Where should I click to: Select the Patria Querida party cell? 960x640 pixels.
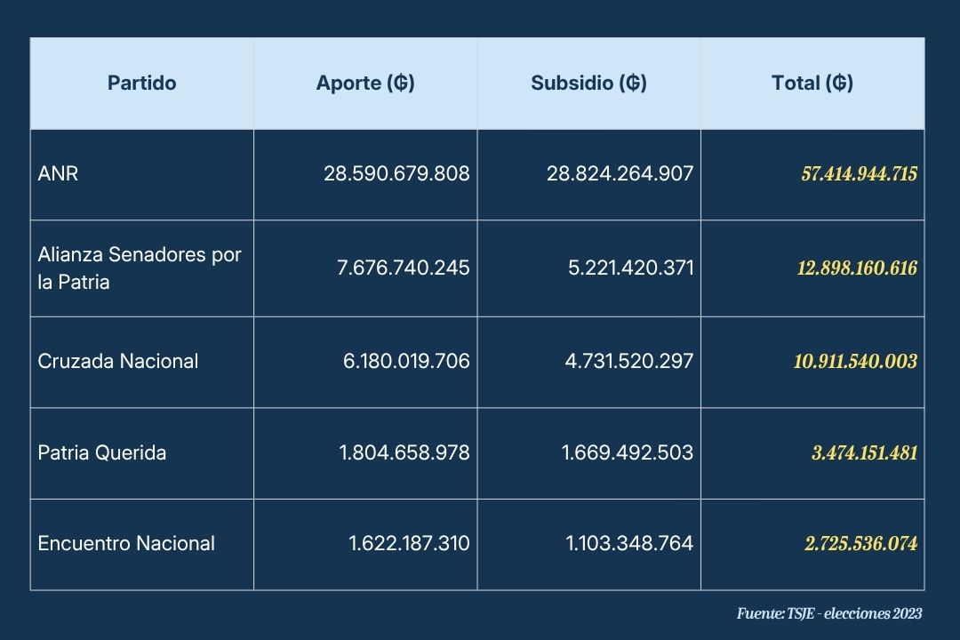[102, 452]
